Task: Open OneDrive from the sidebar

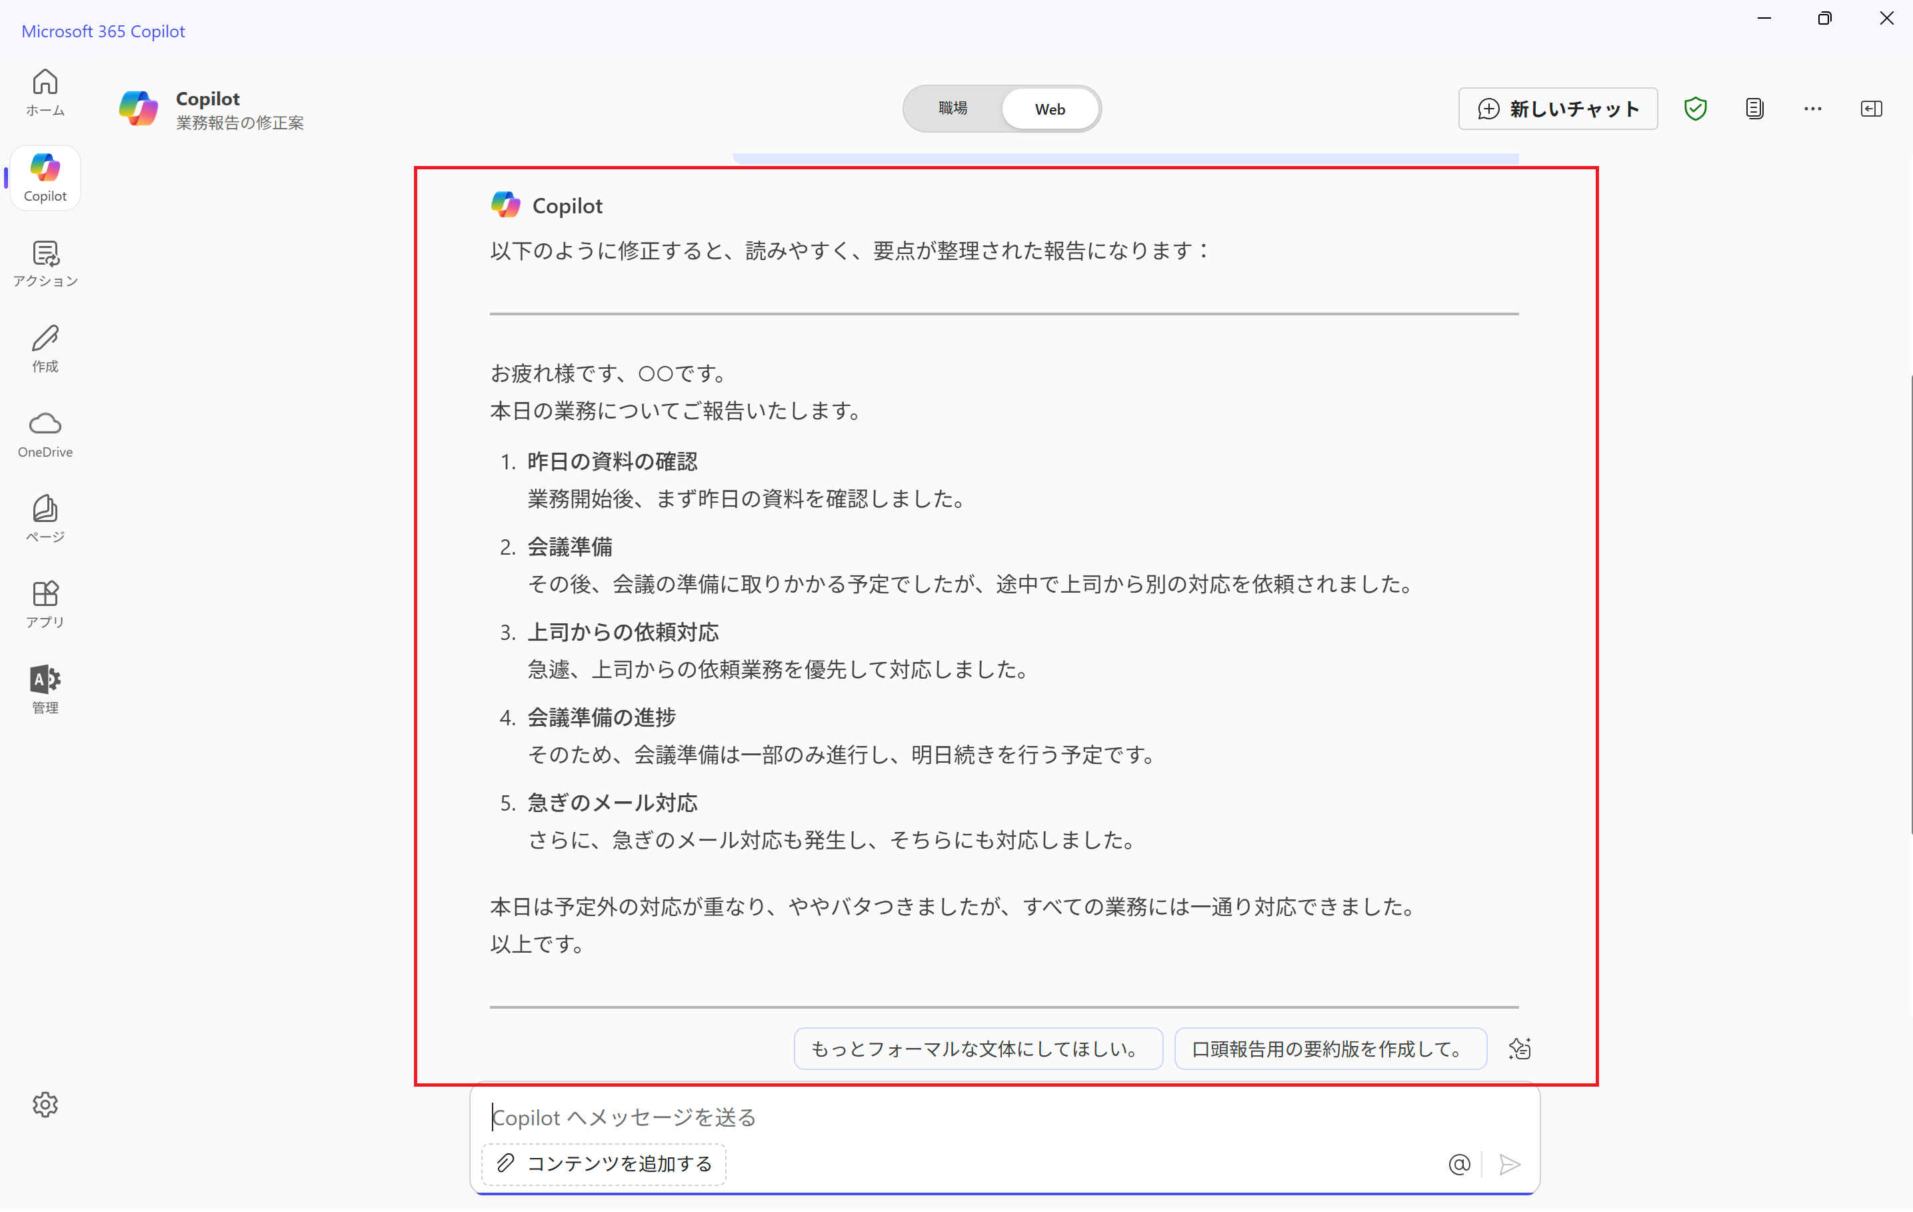Action: [45, 434]
